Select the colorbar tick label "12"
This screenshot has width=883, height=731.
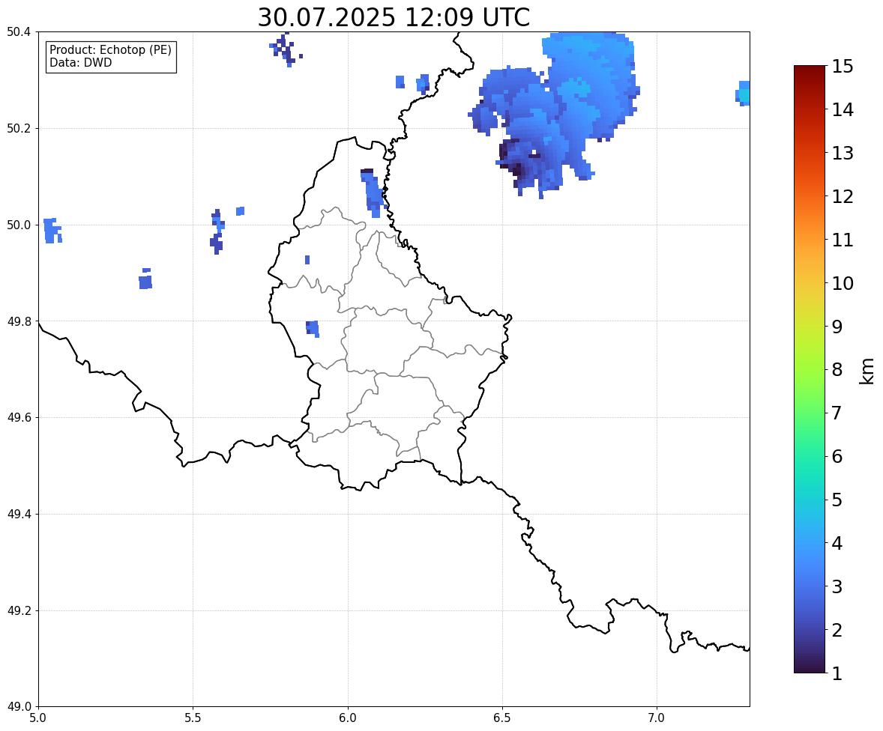843,196
